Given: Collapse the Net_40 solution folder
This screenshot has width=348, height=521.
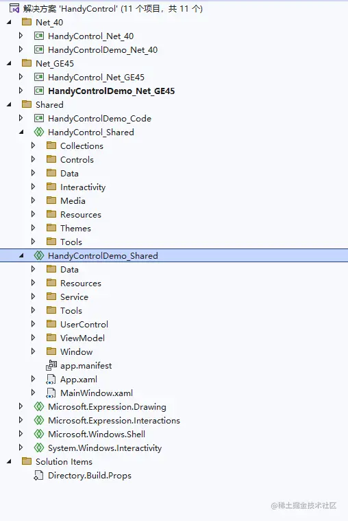Looking at the screenshot, I should pos(9,22).
